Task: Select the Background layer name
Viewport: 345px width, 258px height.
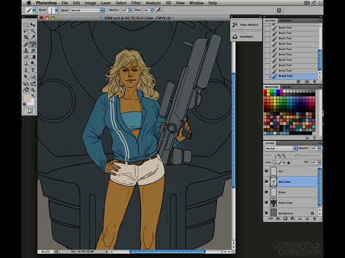Action: pos(286,213)
